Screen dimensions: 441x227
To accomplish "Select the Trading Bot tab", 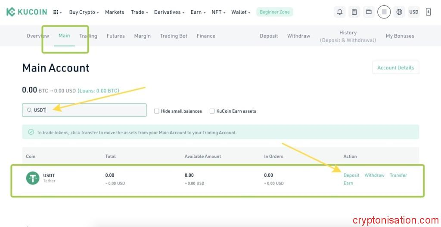I will point(174,36).
